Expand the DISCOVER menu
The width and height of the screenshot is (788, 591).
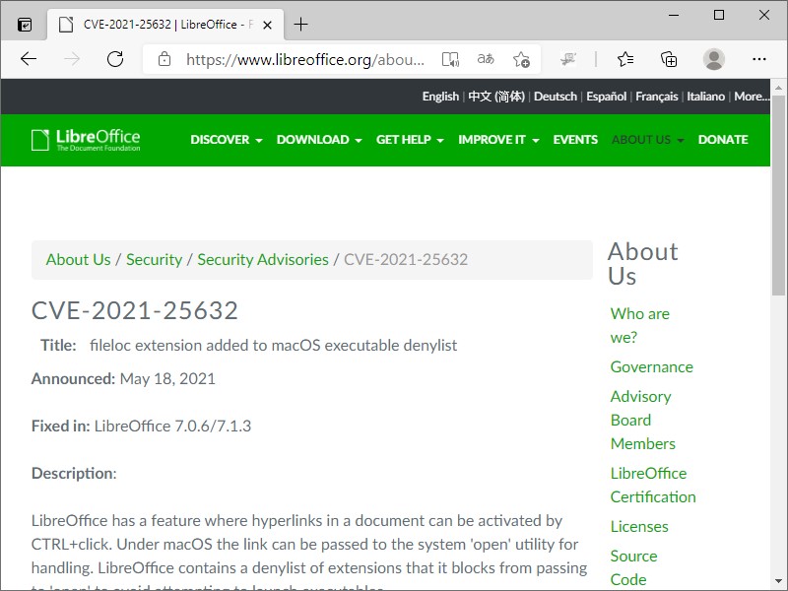[227, 140]
